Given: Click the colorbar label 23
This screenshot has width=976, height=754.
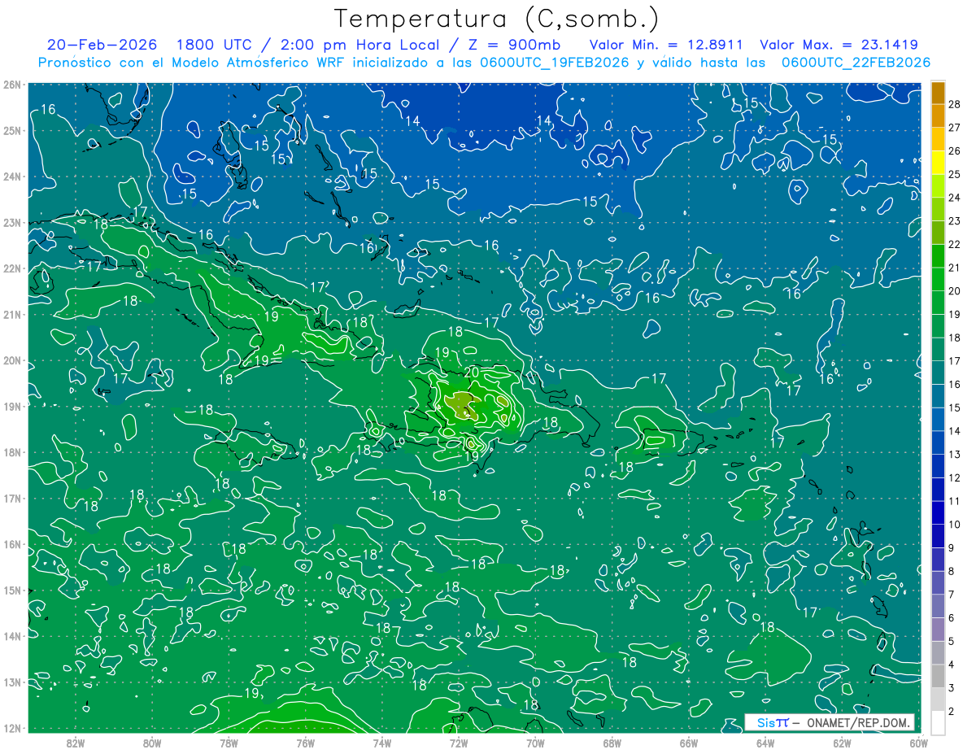Looking at the screenshot, I should click(x=955, y=221).
